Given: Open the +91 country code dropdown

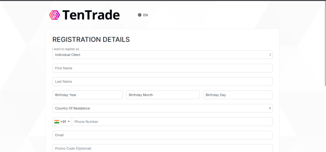Looking at the screenshot, I should (x=62, y=122).
